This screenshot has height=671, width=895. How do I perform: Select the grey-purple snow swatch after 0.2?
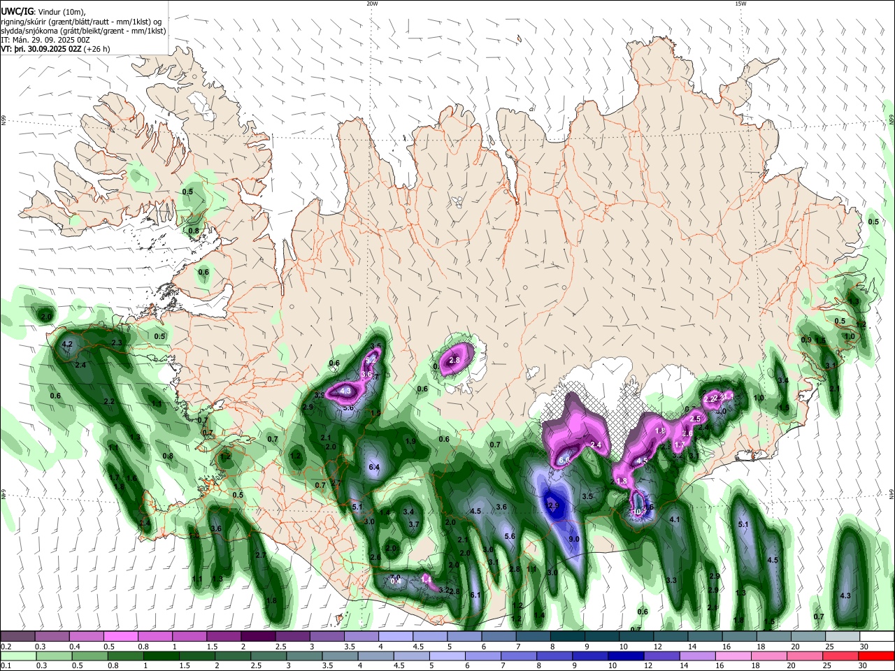click(x=17, y=636)
